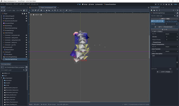Activate the Select mode arrow tool

[30, 10]
